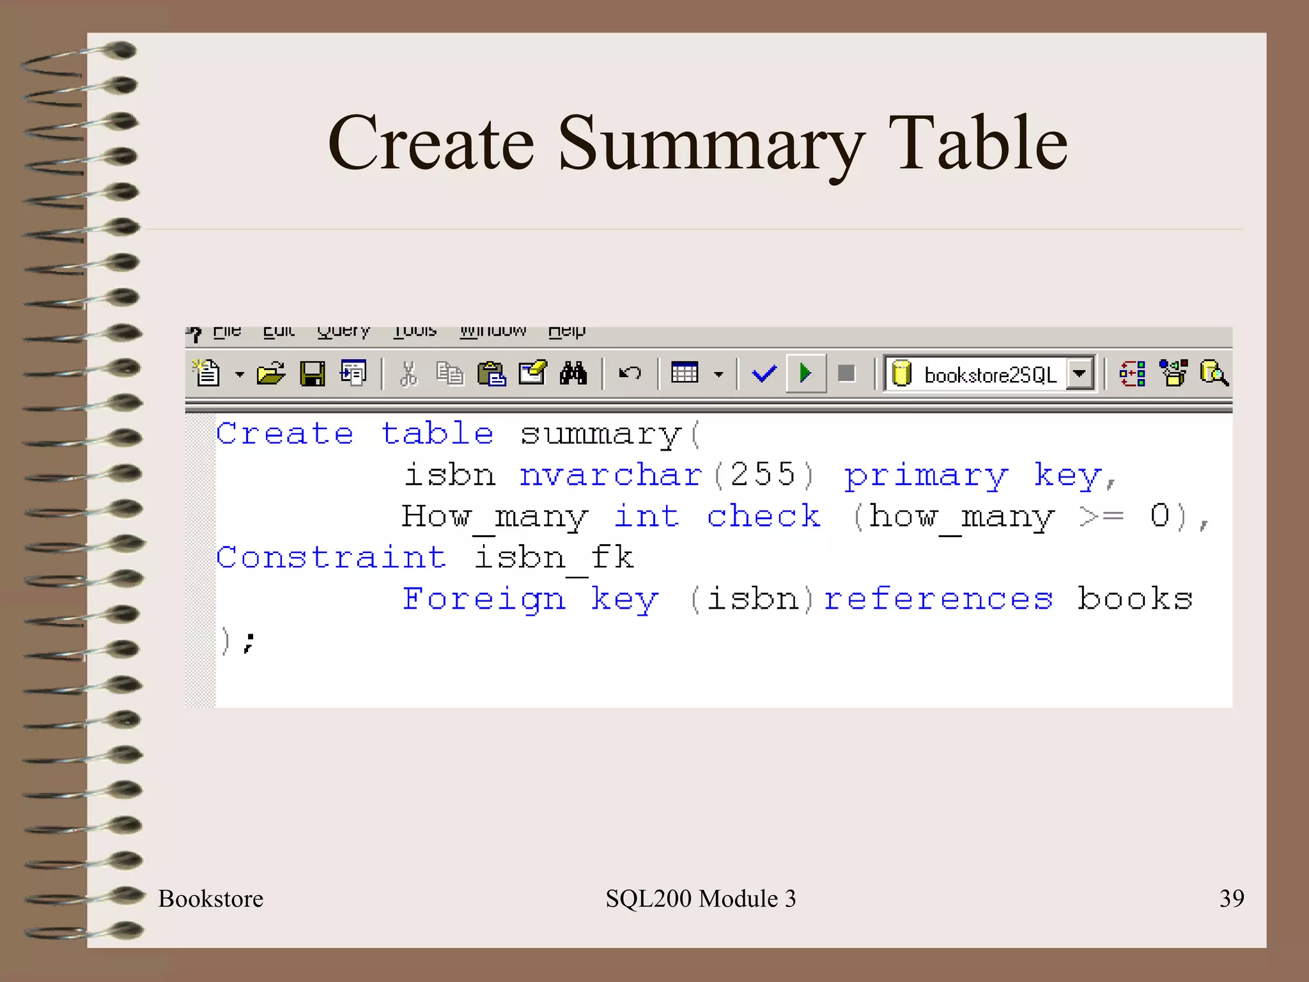Open the bookstore2SQL database dropdown
This screenshot has height=982, width=1309.
(1080, 373)
